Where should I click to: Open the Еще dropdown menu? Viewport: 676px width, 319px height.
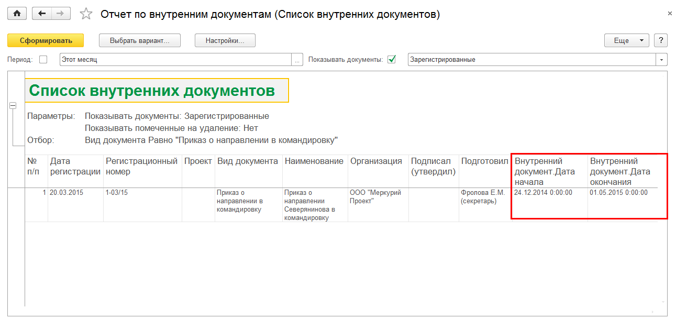(627, 41)
